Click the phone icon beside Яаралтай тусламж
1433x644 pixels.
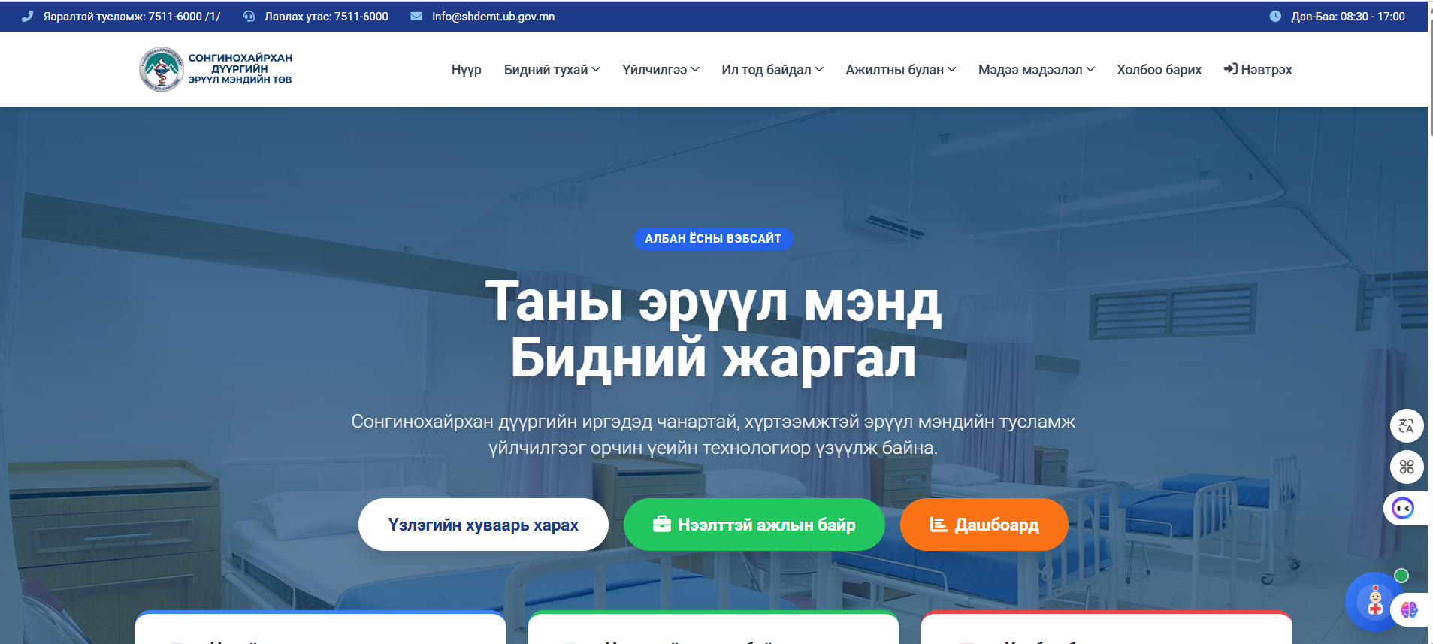[x=27, y=16]
